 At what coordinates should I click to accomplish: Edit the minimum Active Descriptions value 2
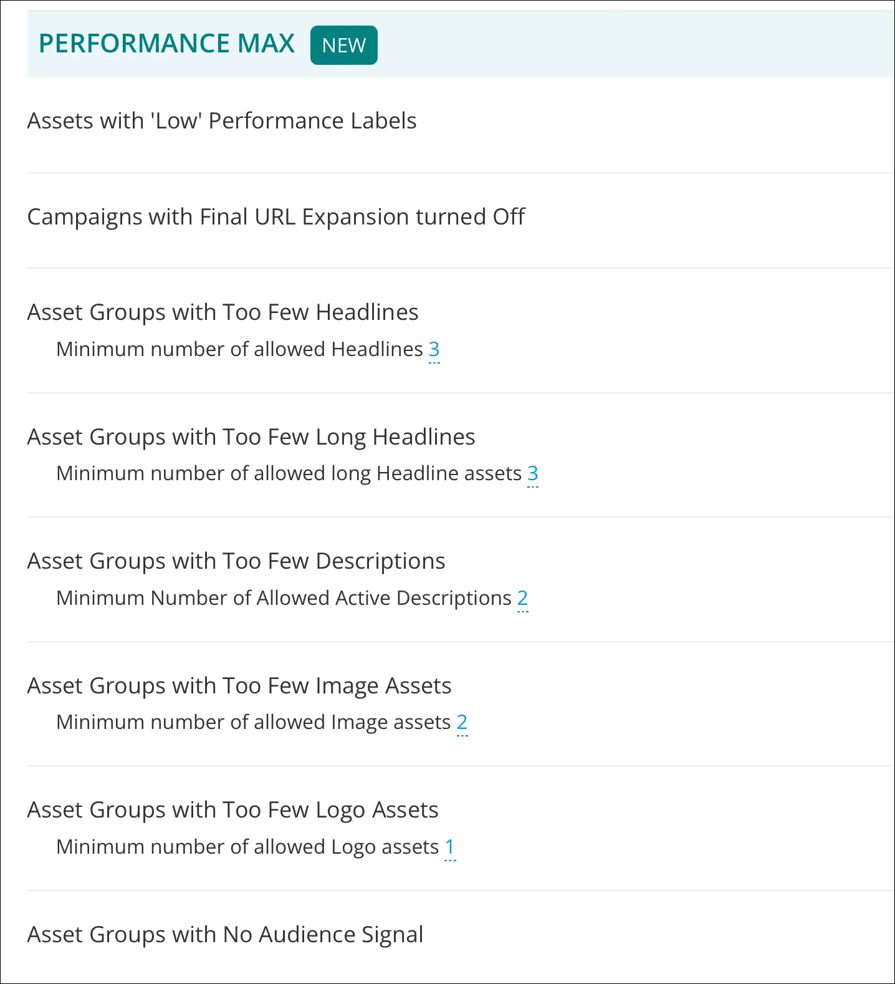(523, 599)
